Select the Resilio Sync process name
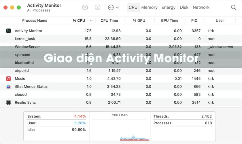The width and height of the screenshot is (242, 144). (x=25, y=103)
